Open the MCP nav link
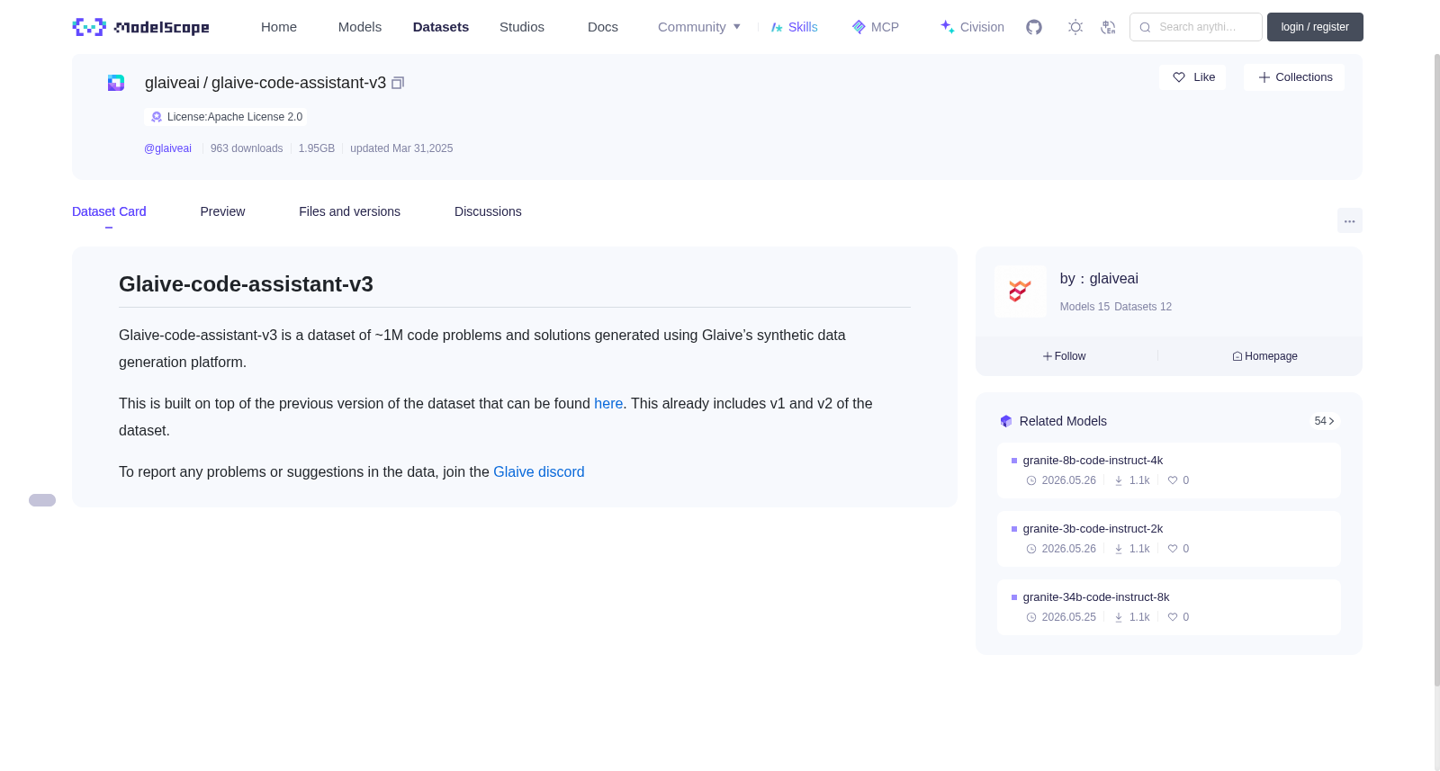 click(x=876, y=27)
